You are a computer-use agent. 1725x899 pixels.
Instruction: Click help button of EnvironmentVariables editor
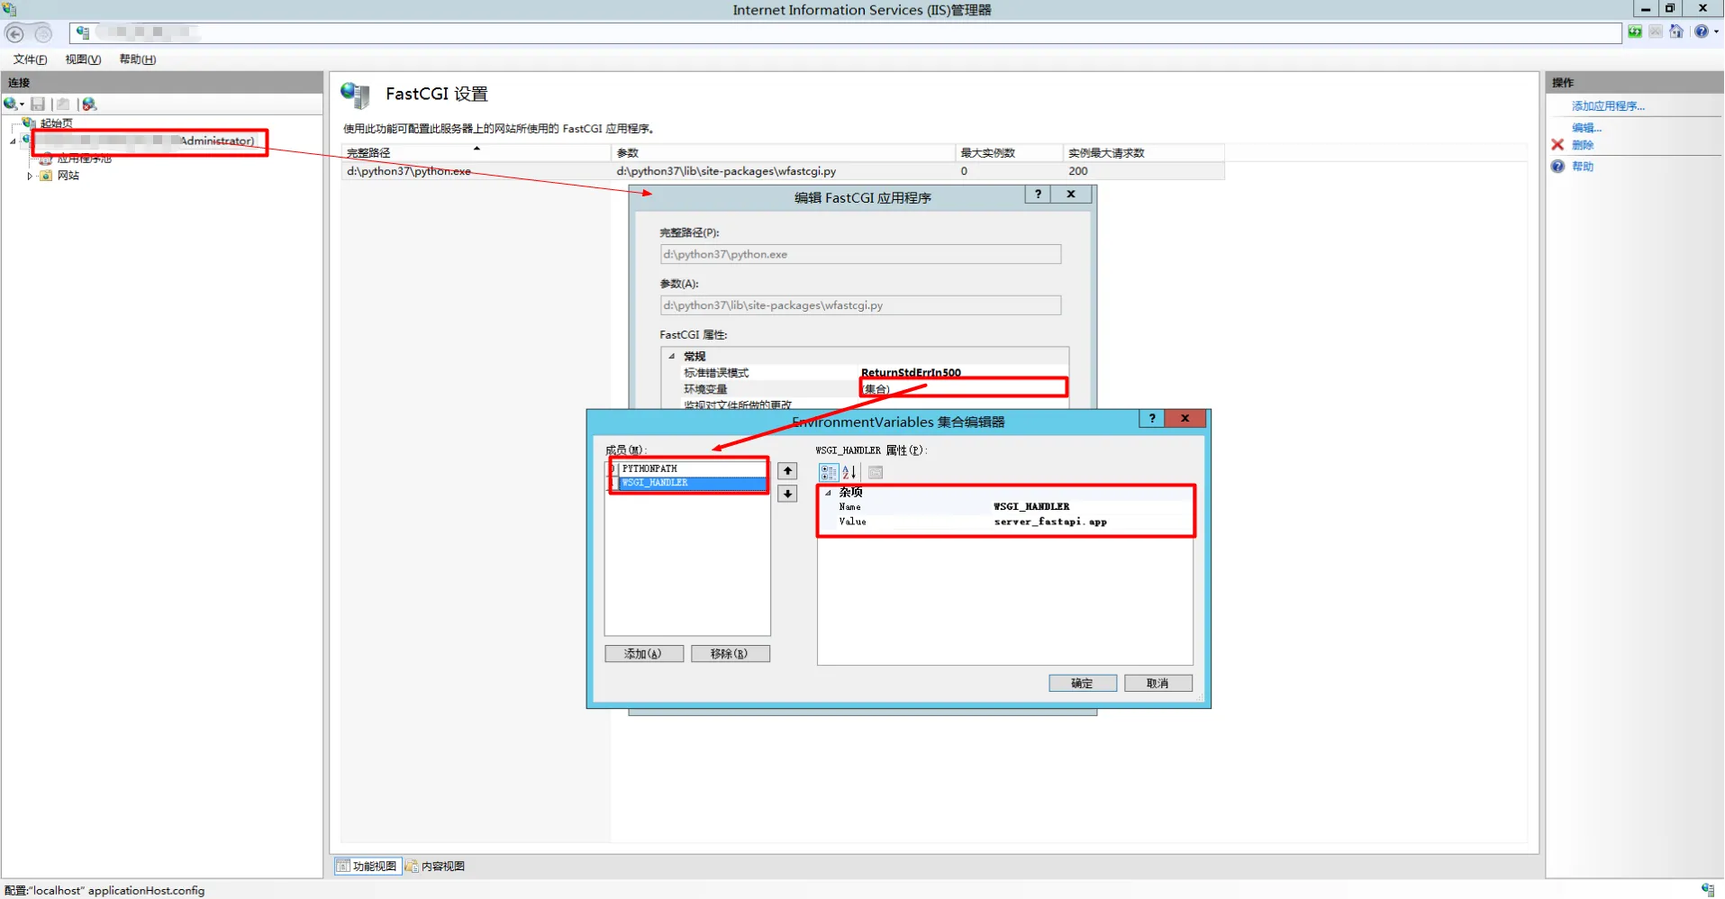click(1152, 419)
